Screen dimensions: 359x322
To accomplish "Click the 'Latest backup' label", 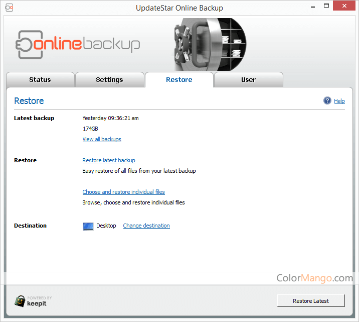I will pos(34,118).
